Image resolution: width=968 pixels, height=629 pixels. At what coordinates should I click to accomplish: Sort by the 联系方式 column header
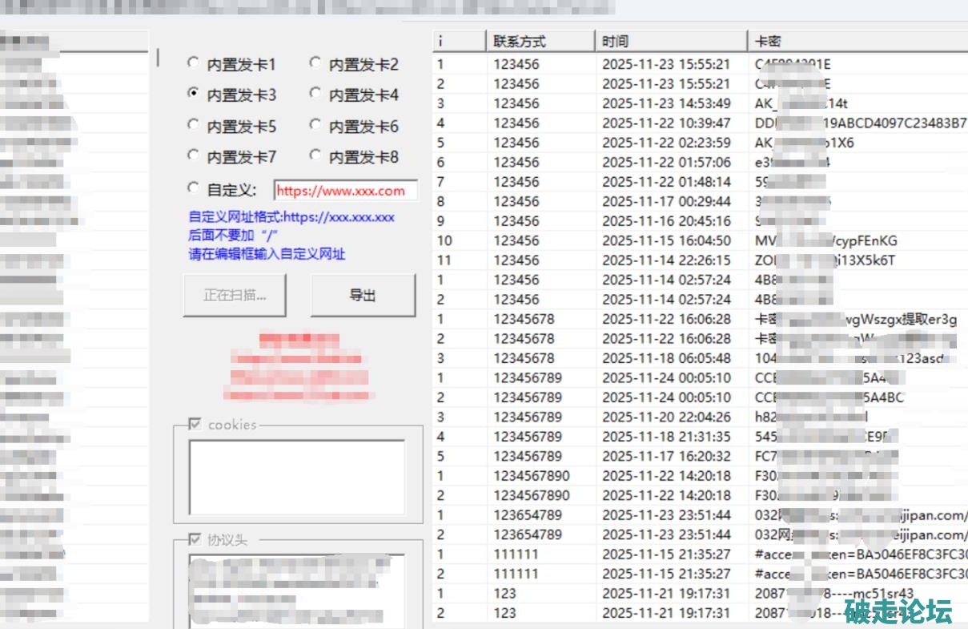click(x=540, y=41)
